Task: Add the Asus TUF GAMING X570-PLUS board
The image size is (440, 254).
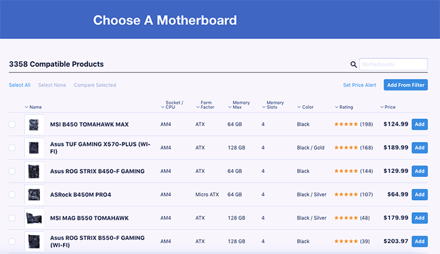Action: click(x=420, y=147)
